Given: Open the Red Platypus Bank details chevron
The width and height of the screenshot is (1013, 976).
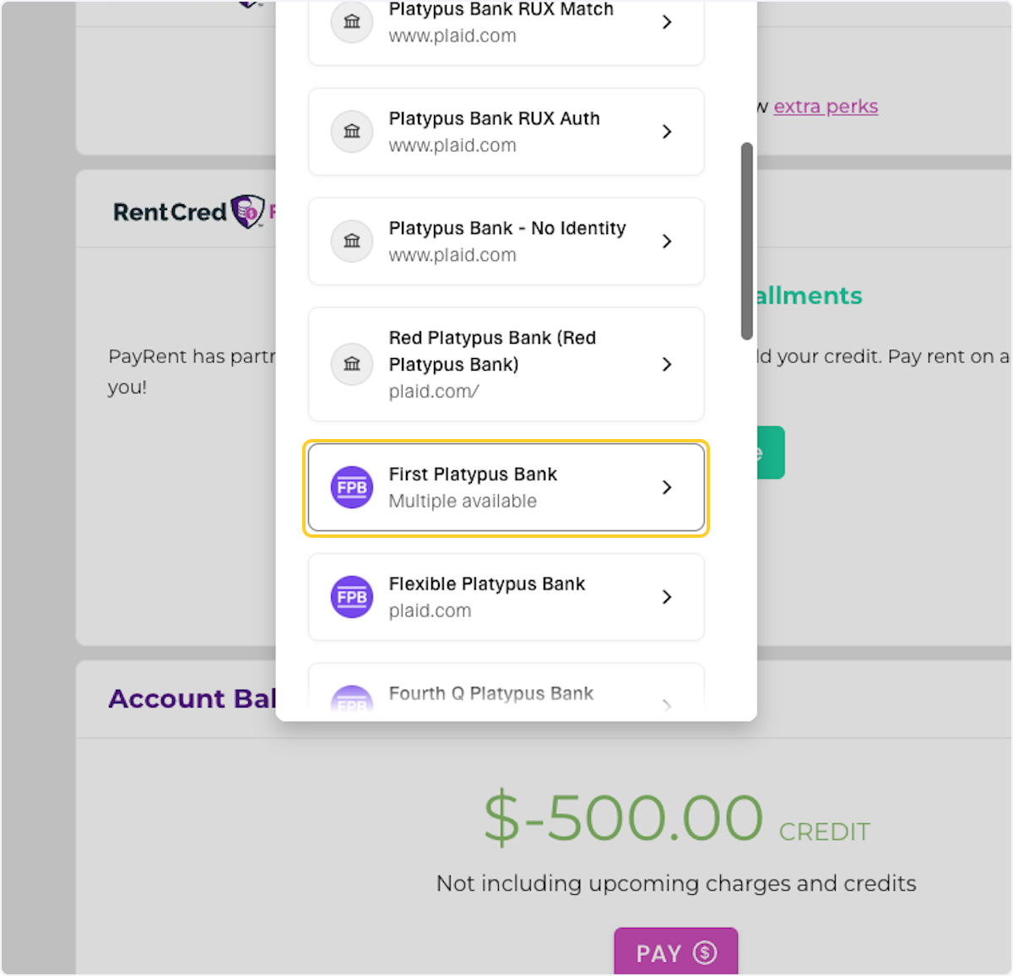Looking at the screenshot, I should pos(667,365).
